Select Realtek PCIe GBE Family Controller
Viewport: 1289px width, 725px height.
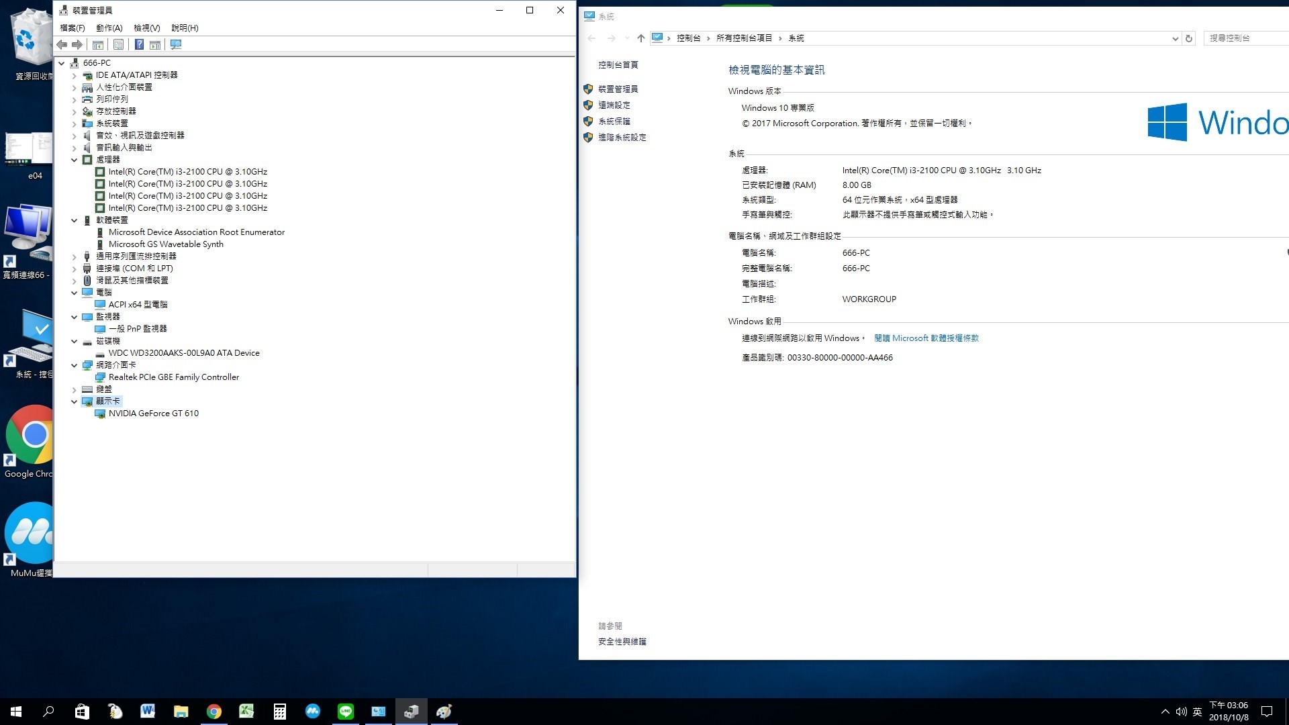pyautogui.click(x=174, y=377)
